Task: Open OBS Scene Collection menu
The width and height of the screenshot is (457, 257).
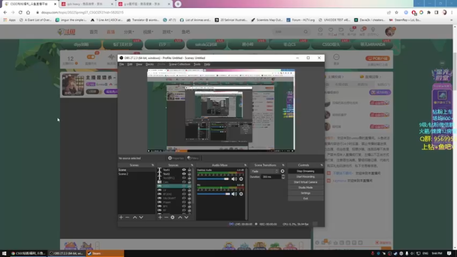Action: coord(179,64)
